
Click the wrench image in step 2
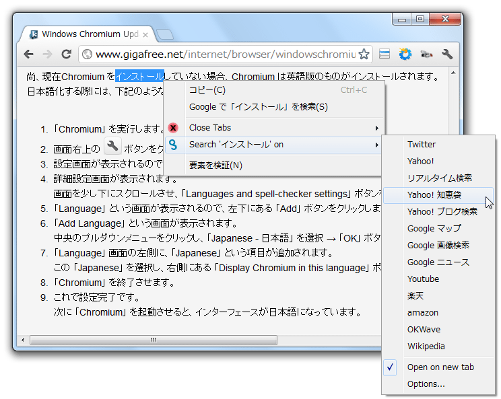112,146
